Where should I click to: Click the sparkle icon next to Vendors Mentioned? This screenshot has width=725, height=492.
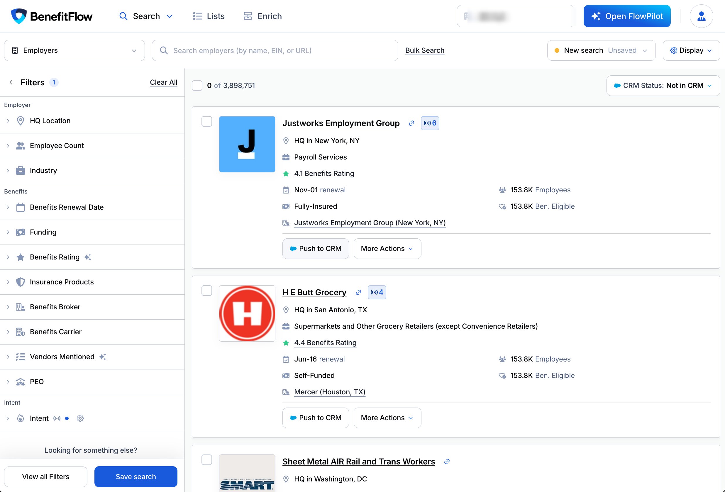[x=103, y=357]
